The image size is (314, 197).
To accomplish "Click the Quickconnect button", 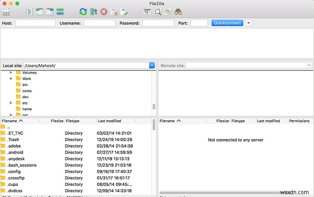I will [227, 23].
